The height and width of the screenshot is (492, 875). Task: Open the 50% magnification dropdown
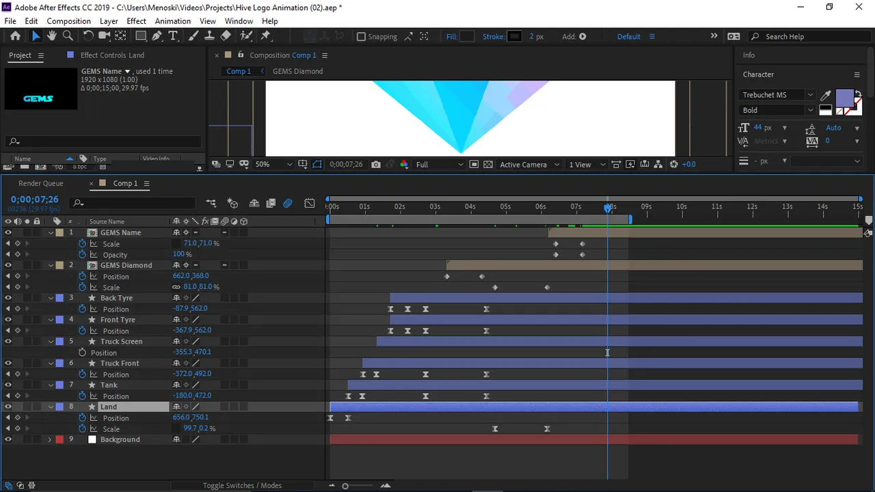pos(273,164)
